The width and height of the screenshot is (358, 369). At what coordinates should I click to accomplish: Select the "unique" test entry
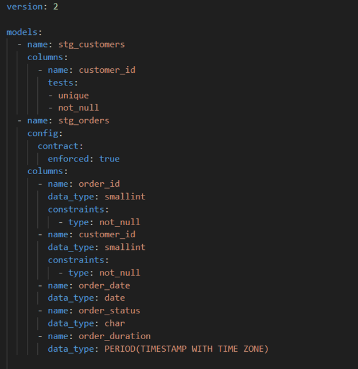point(73,95)
